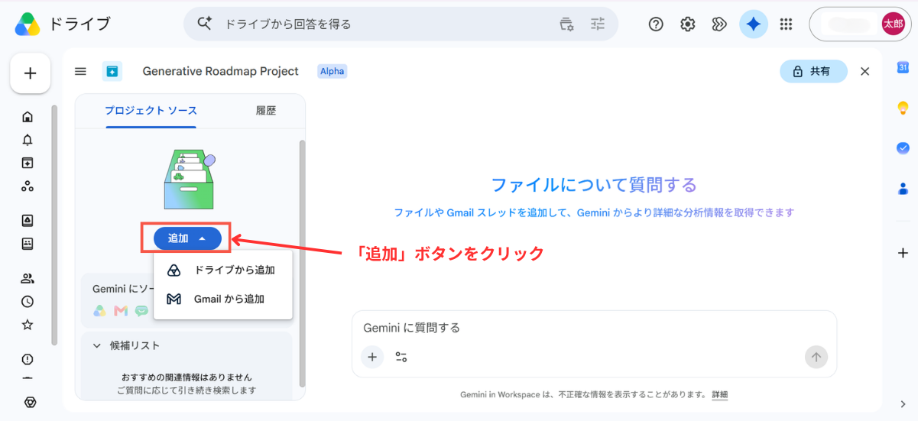The width and height of the screenshot is (918, 421).
Task: Click the file box illustration
Action: [190, 179]
